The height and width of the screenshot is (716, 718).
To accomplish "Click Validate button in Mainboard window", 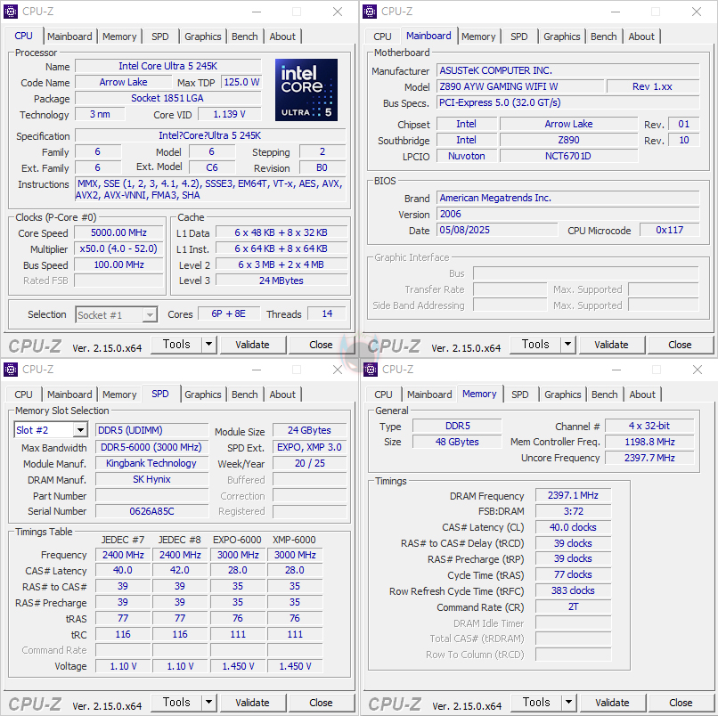I will pyautogui.click(x=611, y=345).
